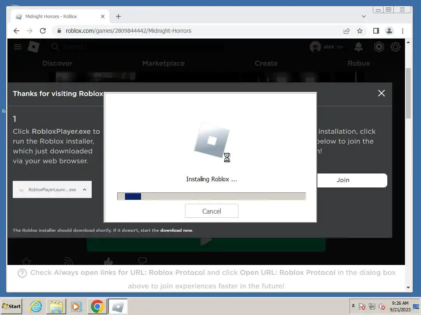
Task: Open the volume tray icon
Action: coord(382,306)
